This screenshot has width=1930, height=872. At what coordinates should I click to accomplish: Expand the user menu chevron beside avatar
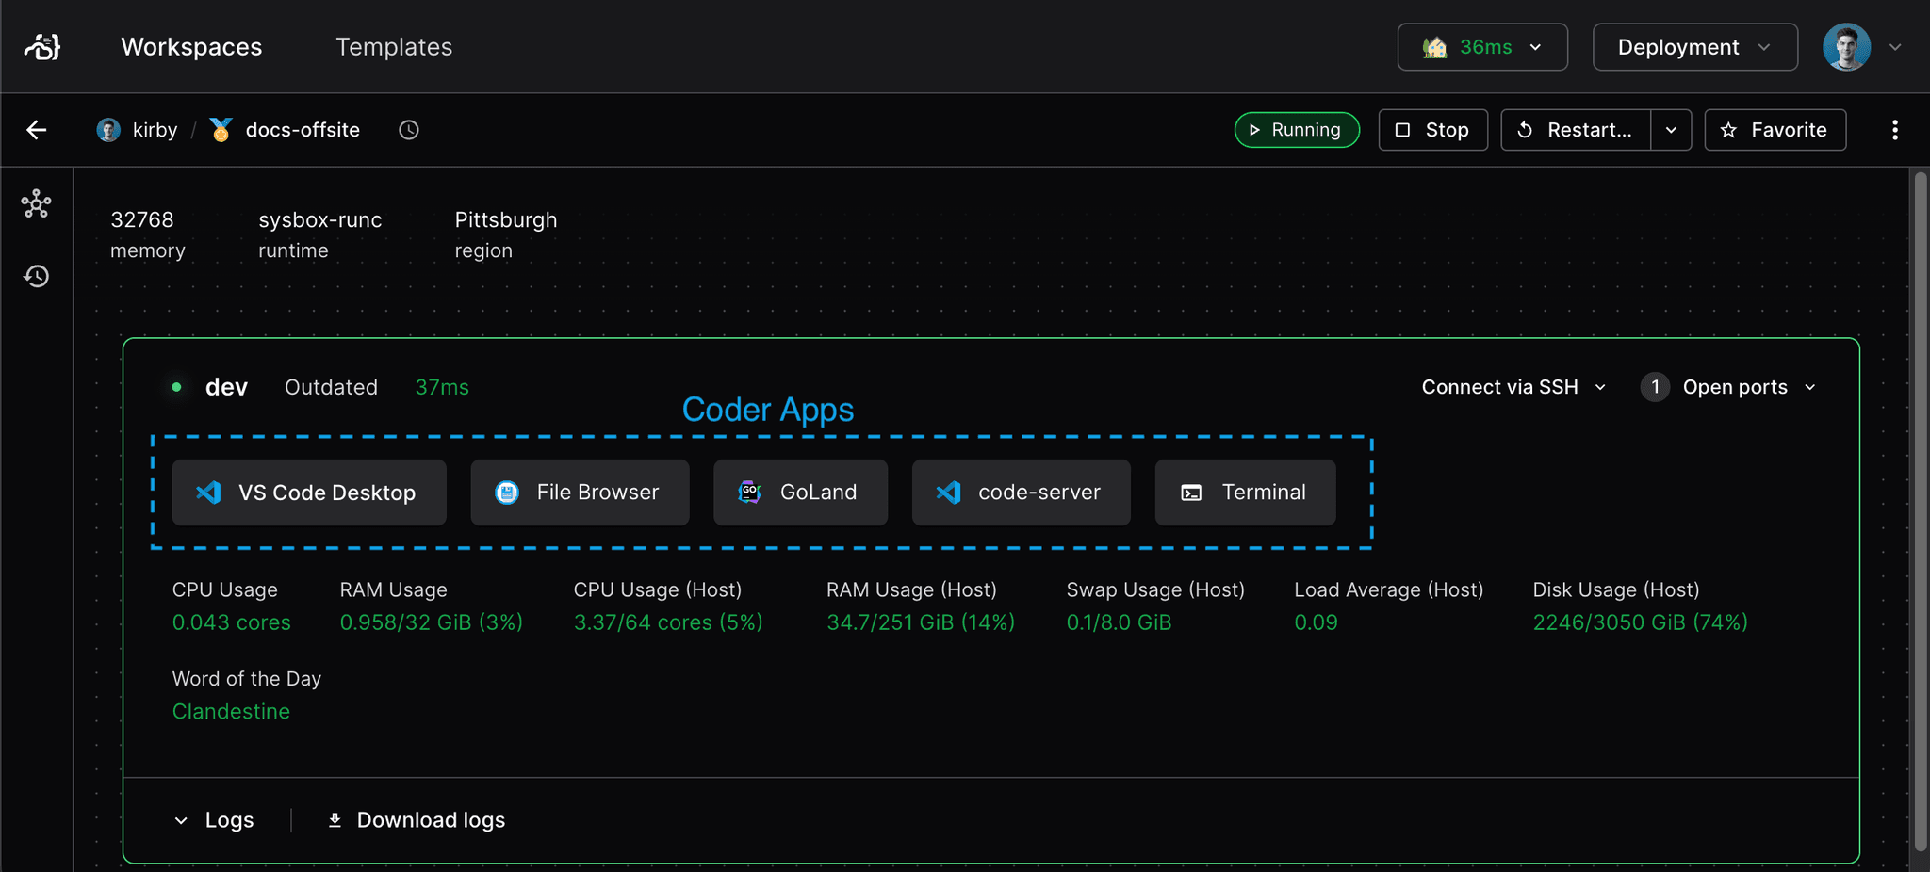(x=1895, y=47)
